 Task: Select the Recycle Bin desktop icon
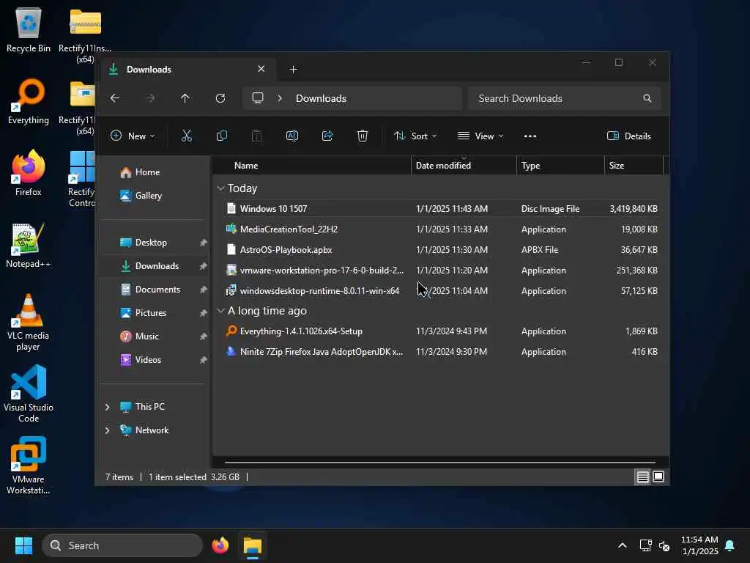[29, 29]
